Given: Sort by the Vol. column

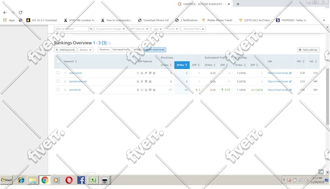Looking at the screenshot, I should 313,62.
